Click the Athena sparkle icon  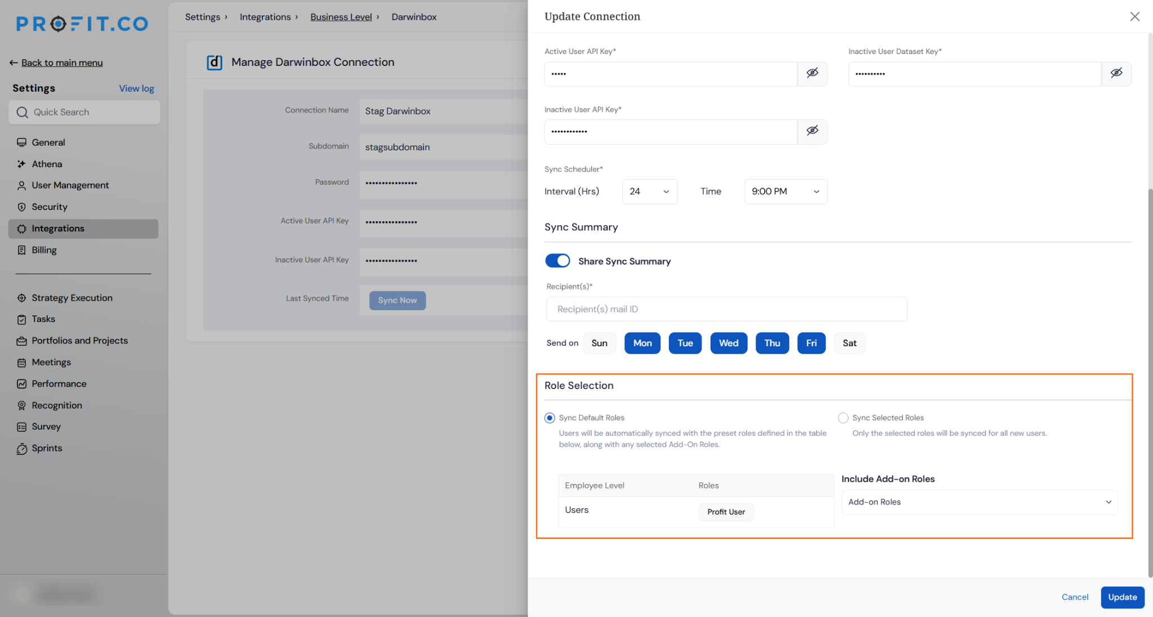pos(21,164)
